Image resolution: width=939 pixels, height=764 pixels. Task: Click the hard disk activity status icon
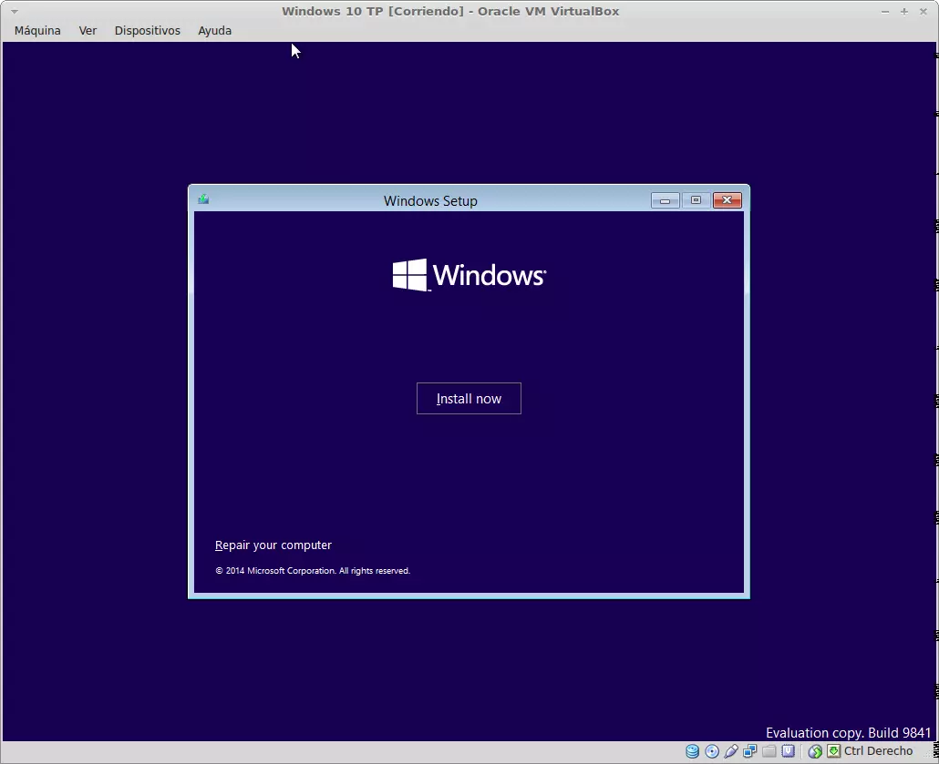[693, 751]
